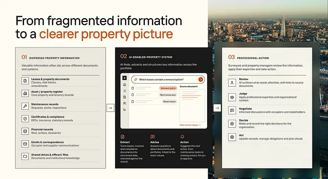Click the document icon beside Renewal option
328x179 pixels.
coord(133,88)
